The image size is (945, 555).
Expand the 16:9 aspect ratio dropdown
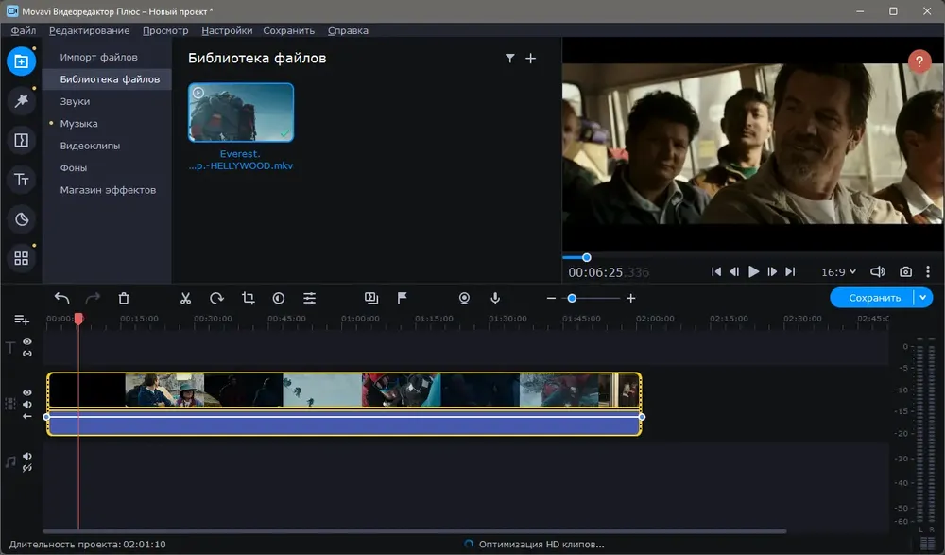tap(838, 272)
